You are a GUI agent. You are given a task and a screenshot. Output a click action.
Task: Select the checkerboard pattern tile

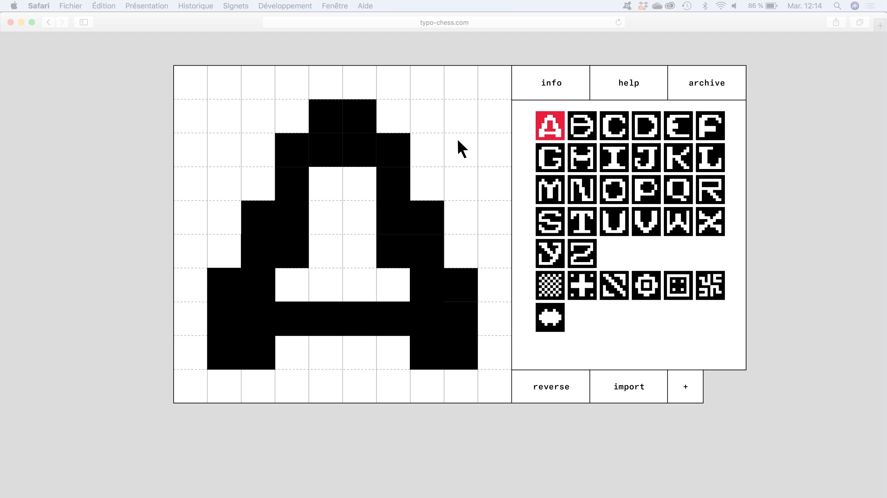coord(550,285)
